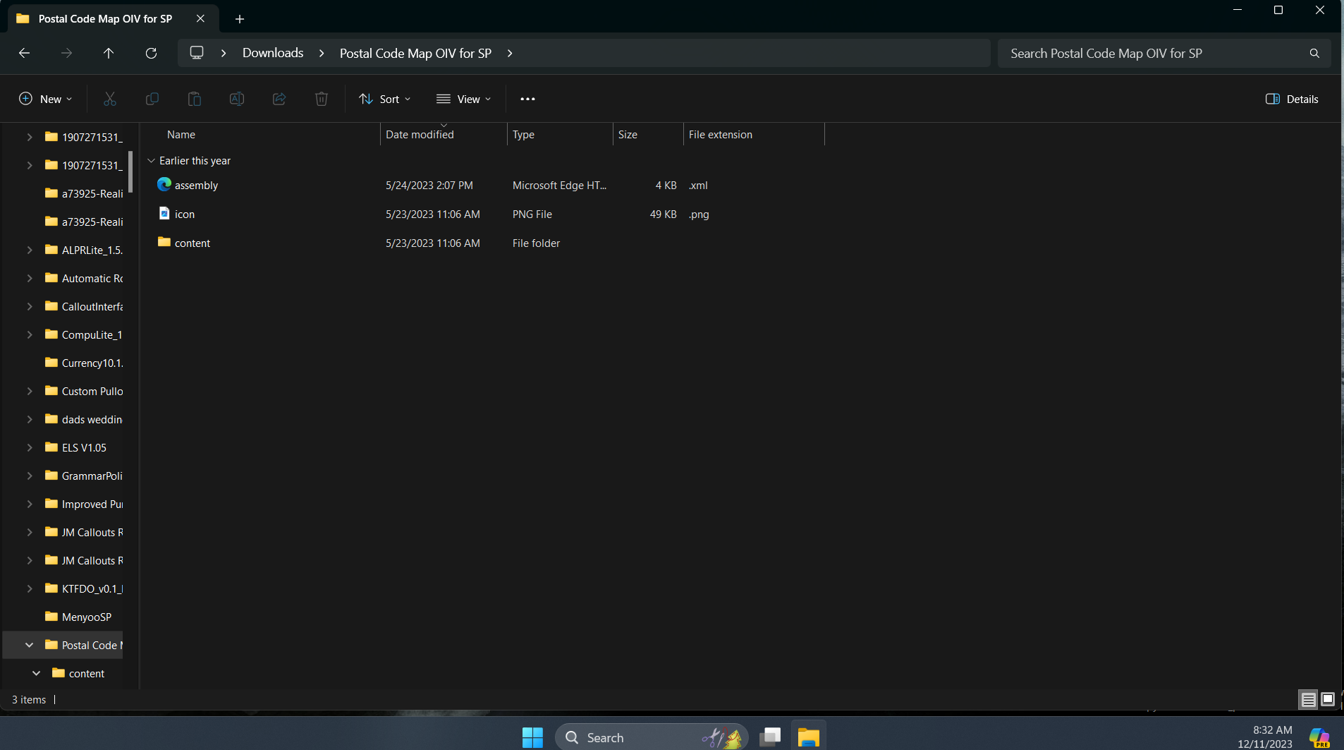Image resolution: width=1344 pixels, height=750 pixels.
Task: Toggle the Details pane
Action: pyautogui.click(x=1292, y=99)
